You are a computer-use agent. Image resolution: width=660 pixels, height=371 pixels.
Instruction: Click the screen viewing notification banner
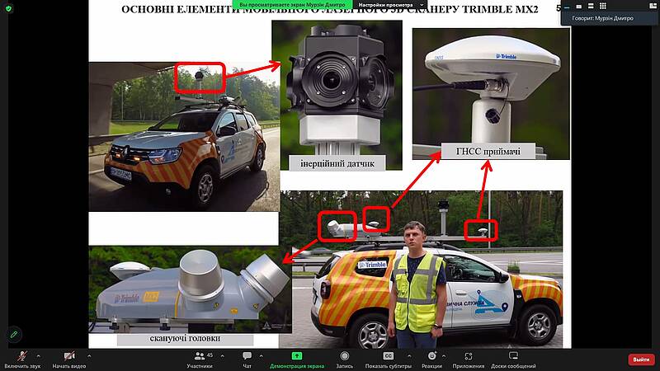tap(293, 5)
